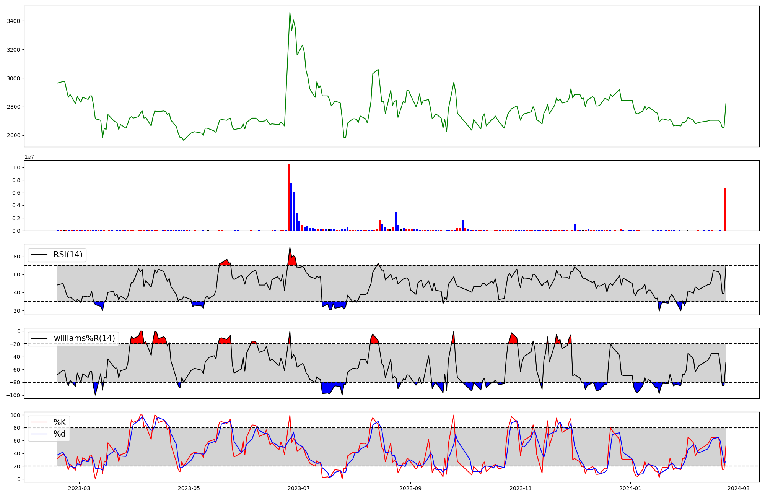Image resolution: width=765 pixels, height=497 pixels.
Task: Click the 1e7 volume scale label
Action: 29,157
